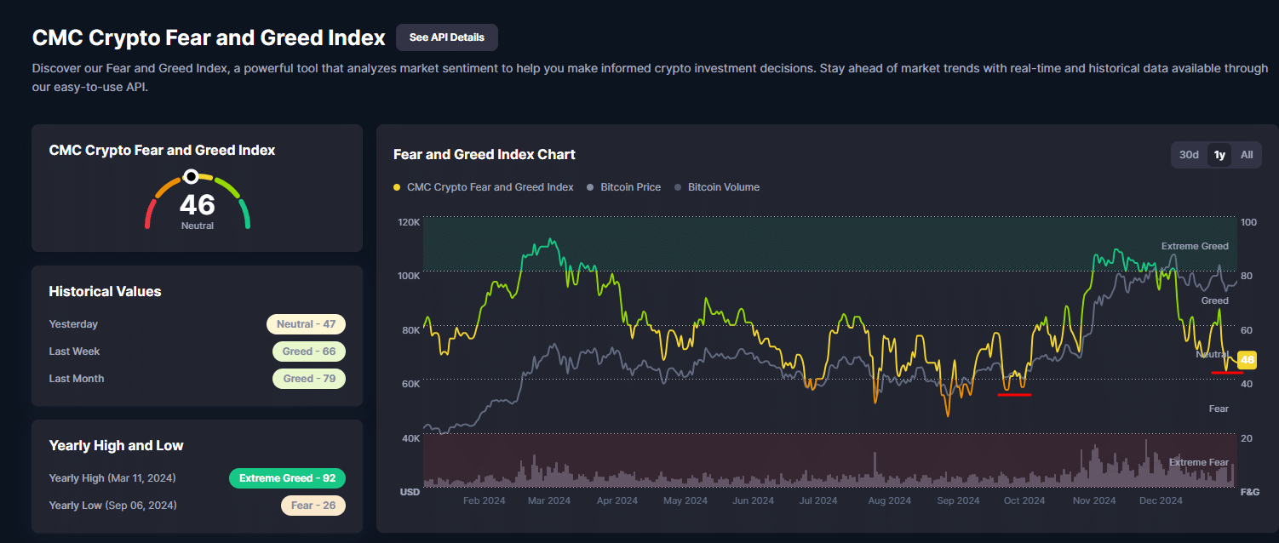Click the Fear - 26 yearly low badge
Screen dimensions: 1279x543
(x=313, y=506)
